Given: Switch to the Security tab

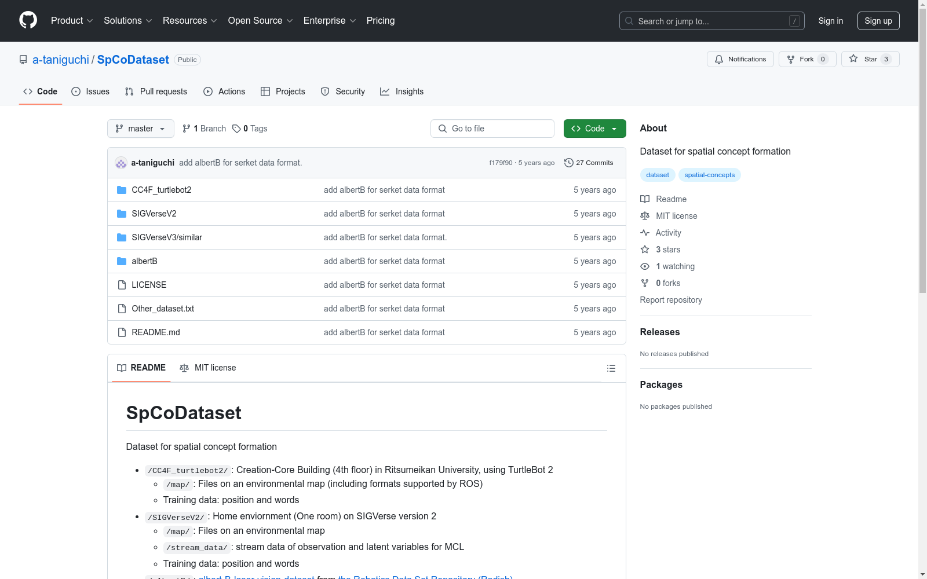Looking at the screenshot, I should [x=343, y=91].
